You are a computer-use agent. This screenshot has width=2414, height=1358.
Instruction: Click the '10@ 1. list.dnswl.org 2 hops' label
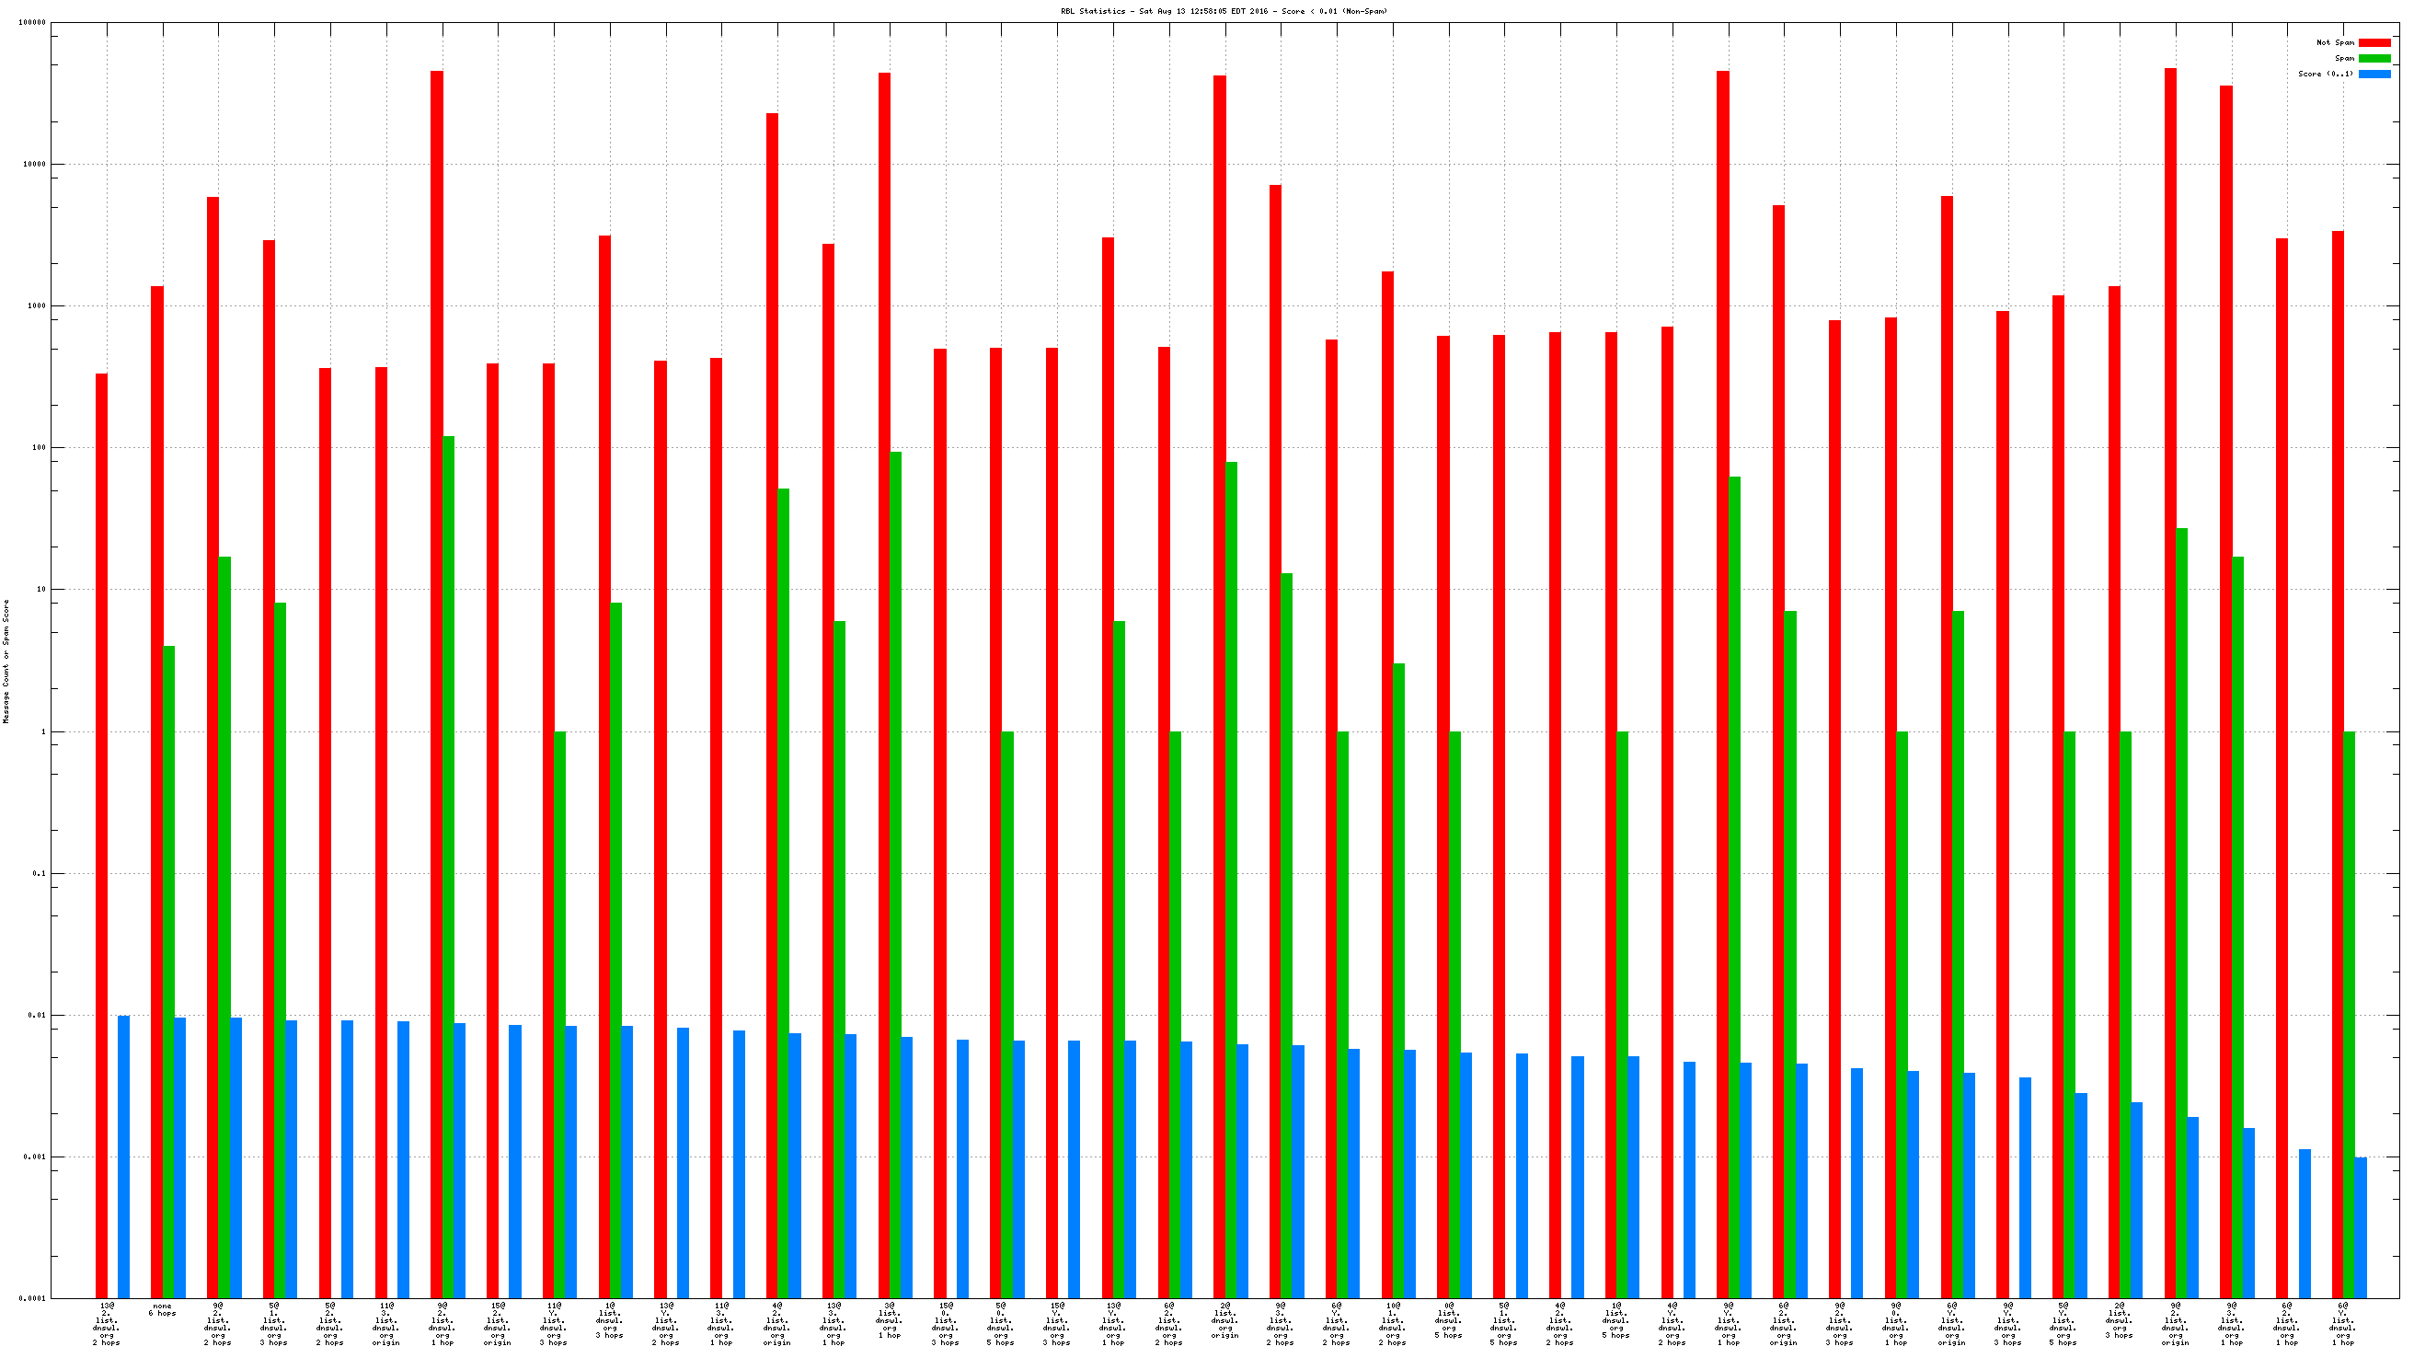[1393, 1322]
